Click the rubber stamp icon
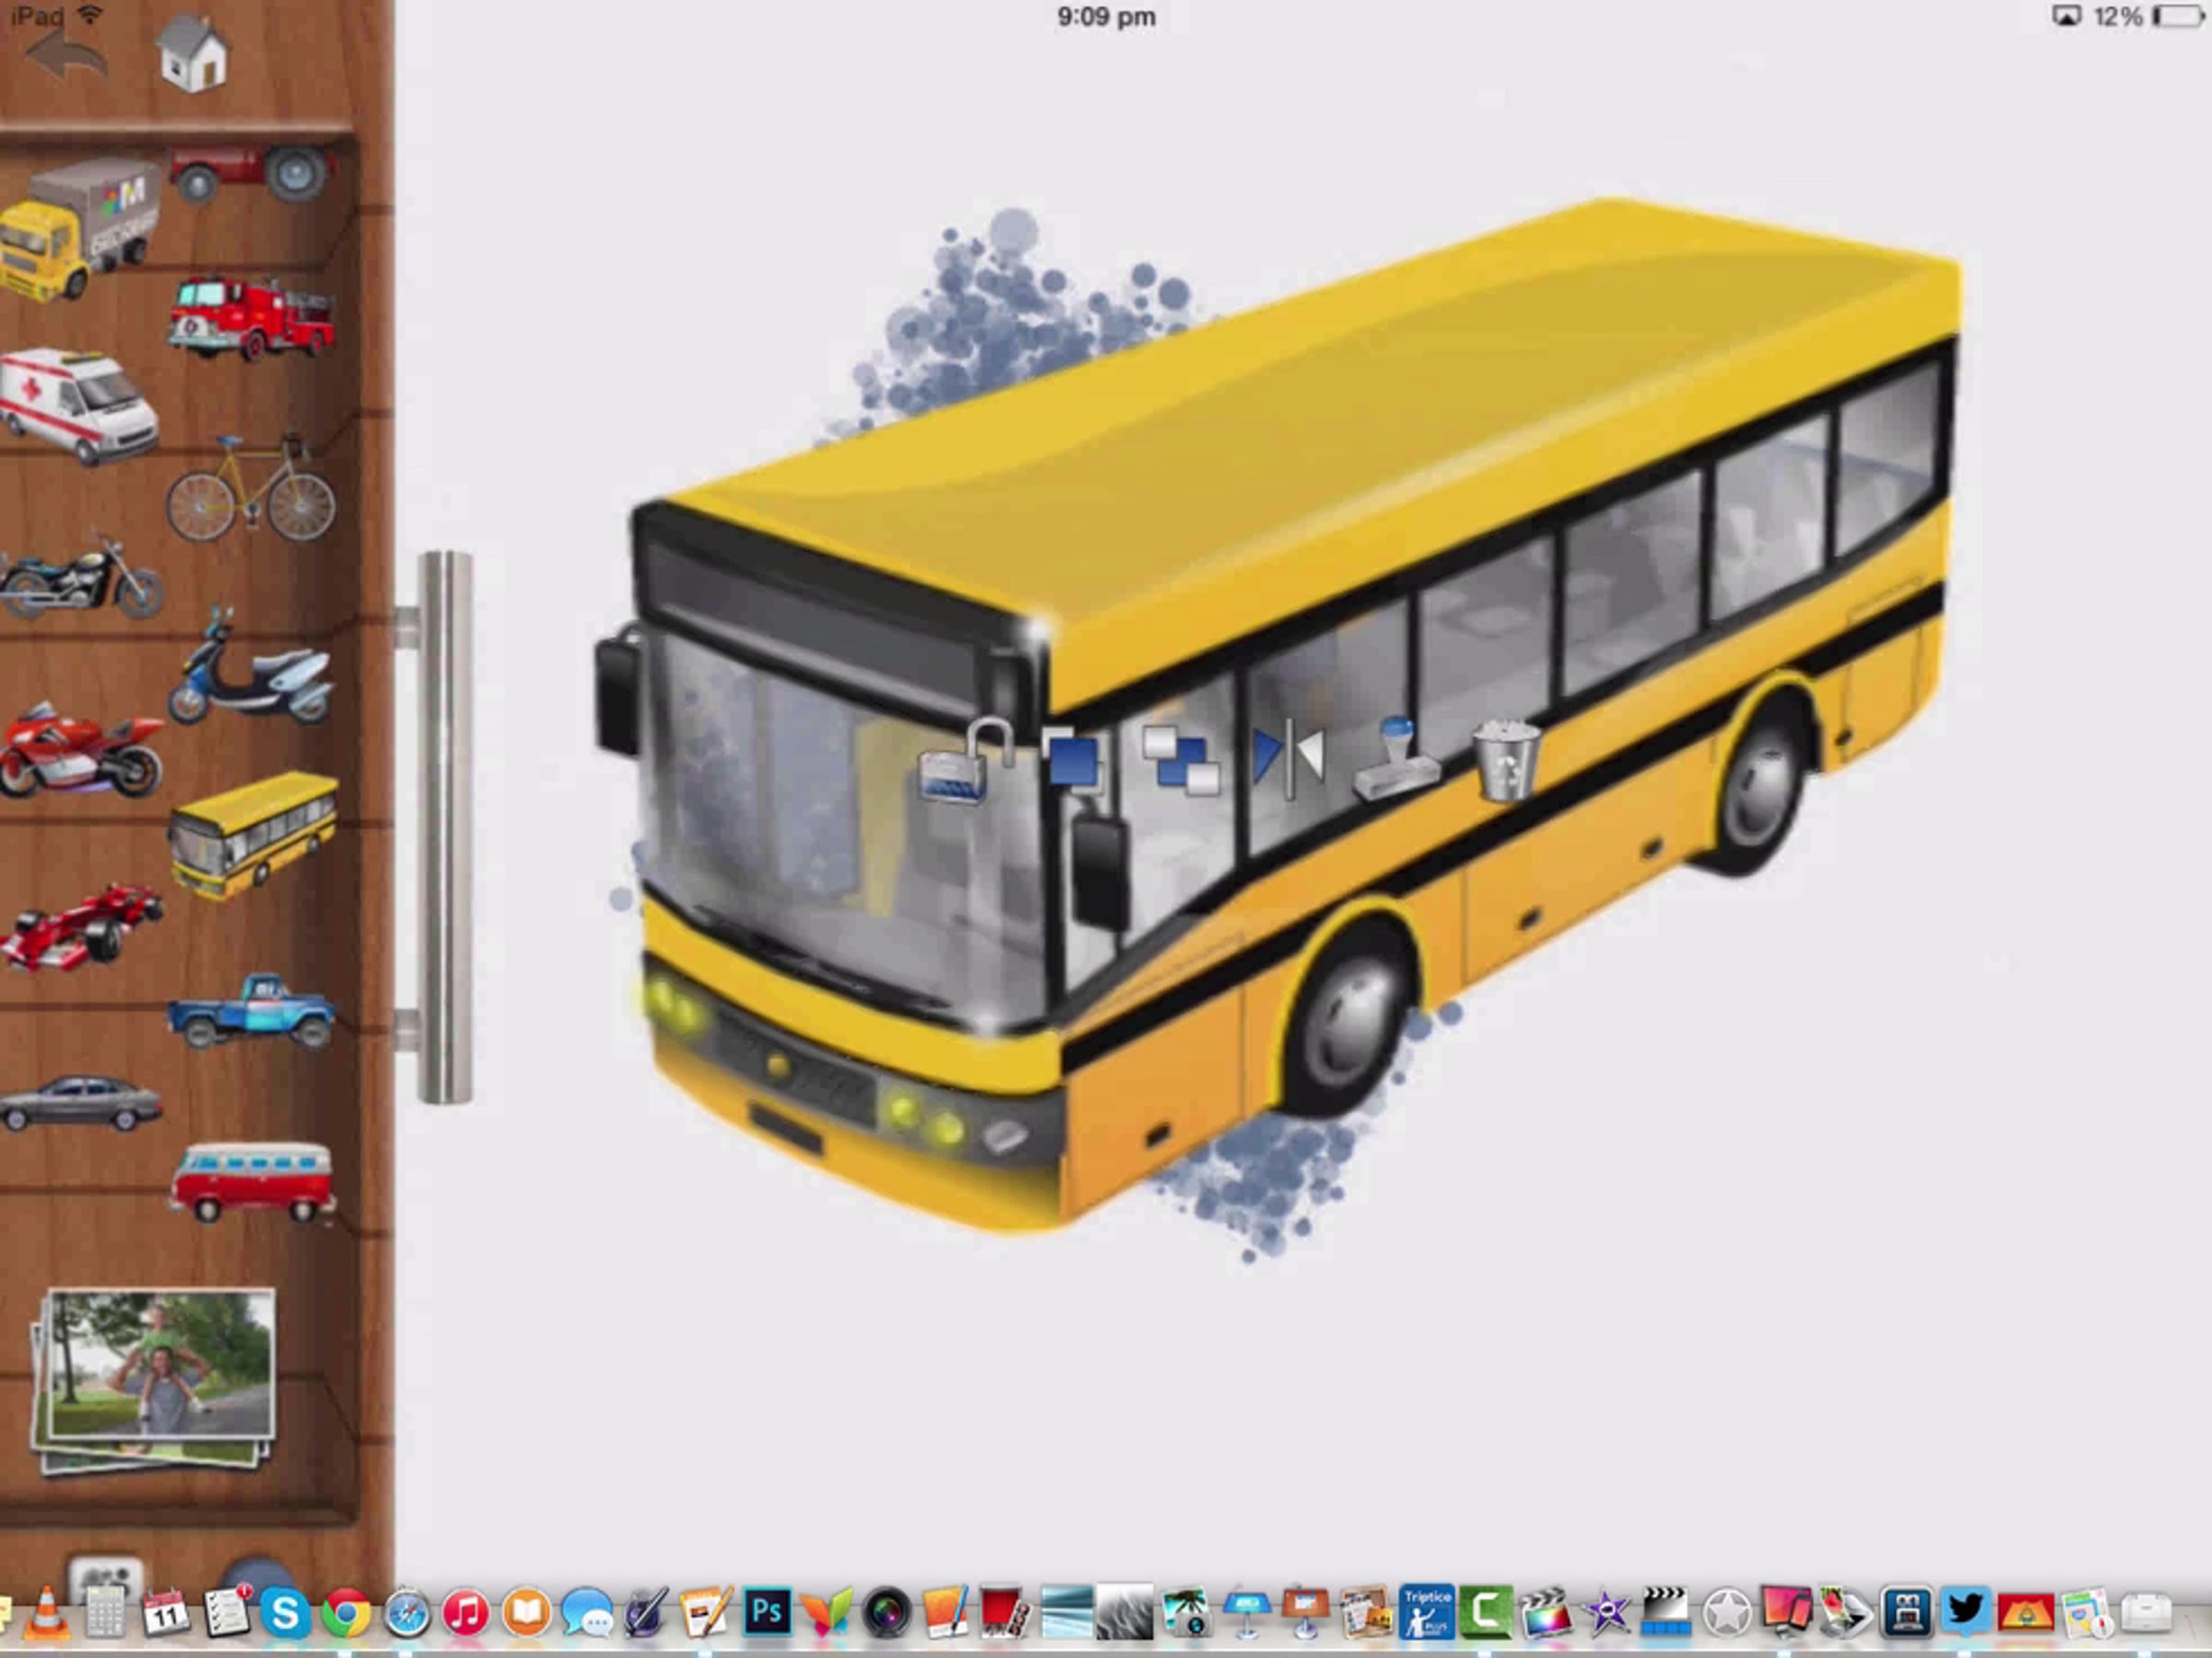 [x=1397, y=760]
